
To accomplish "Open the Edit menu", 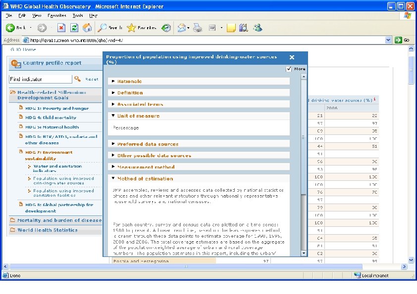I will [22, 15].
